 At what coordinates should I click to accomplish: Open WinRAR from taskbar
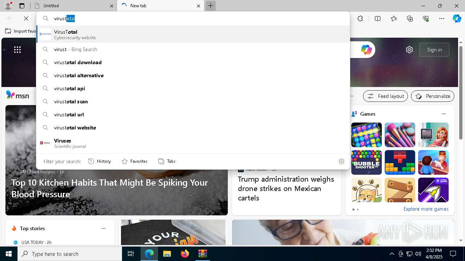(x=202, y=254)
